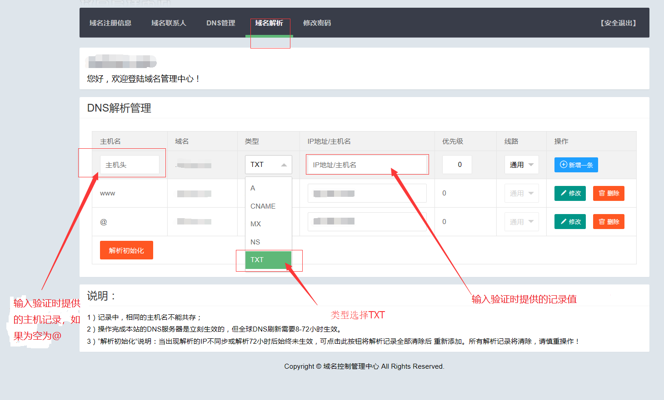Open the 通用 line dropdown in new row
The width and height of the screenshot is (664, 400).
pyautogui.click(x=521, y=165)
